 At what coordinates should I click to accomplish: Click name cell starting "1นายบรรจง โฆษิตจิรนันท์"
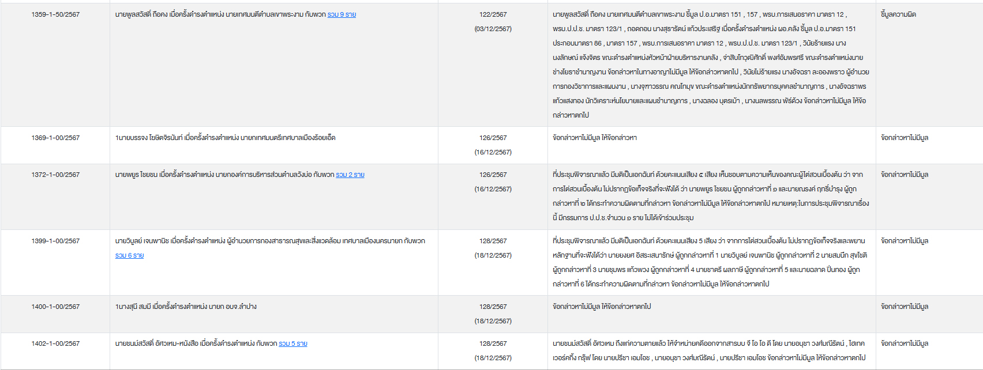coord(225,138)
